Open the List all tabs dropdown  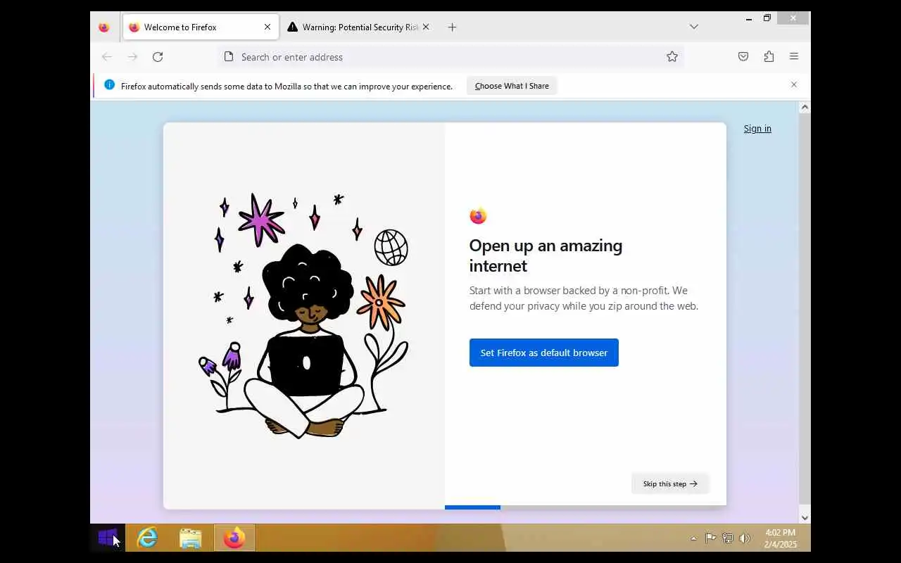coord(693,27)
